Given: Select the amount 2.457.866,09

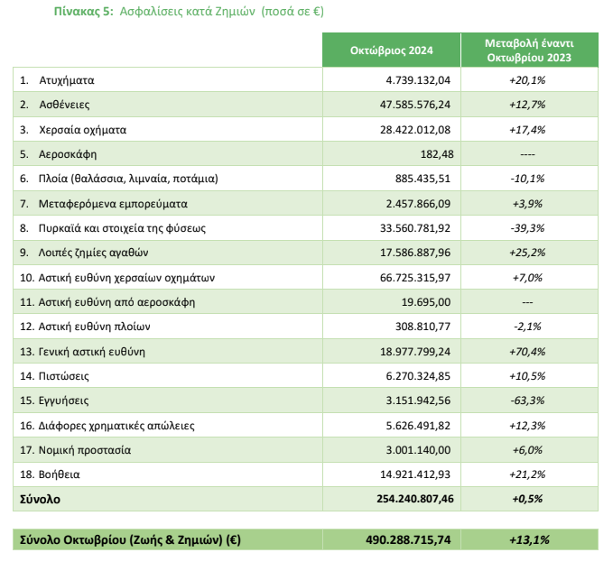Looking at the screenshot, I should [418, 204].
